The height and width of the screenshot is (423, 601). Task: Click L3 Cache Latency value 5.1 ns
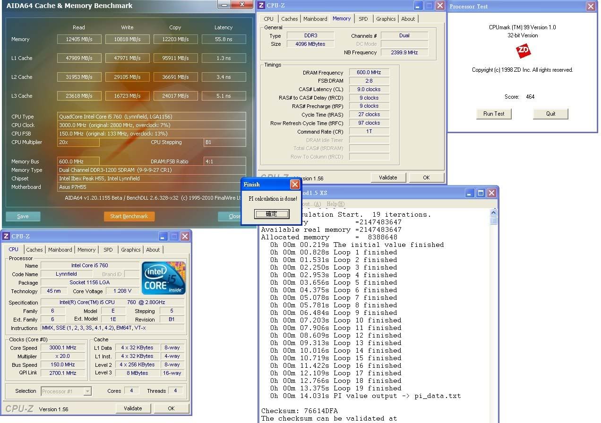(223, 96)
